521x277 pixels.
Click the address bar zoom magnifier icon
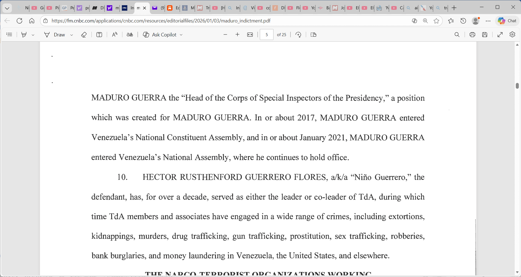[425, 21]
